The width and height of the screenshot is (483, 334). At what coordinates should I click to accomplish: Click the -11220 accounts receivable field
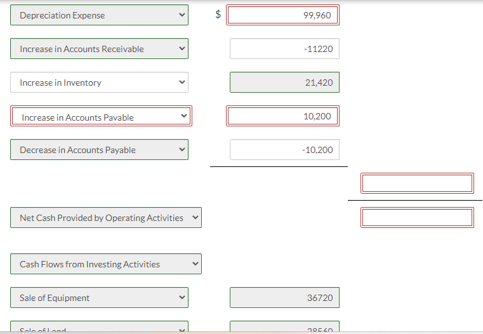tap(284, 49)
